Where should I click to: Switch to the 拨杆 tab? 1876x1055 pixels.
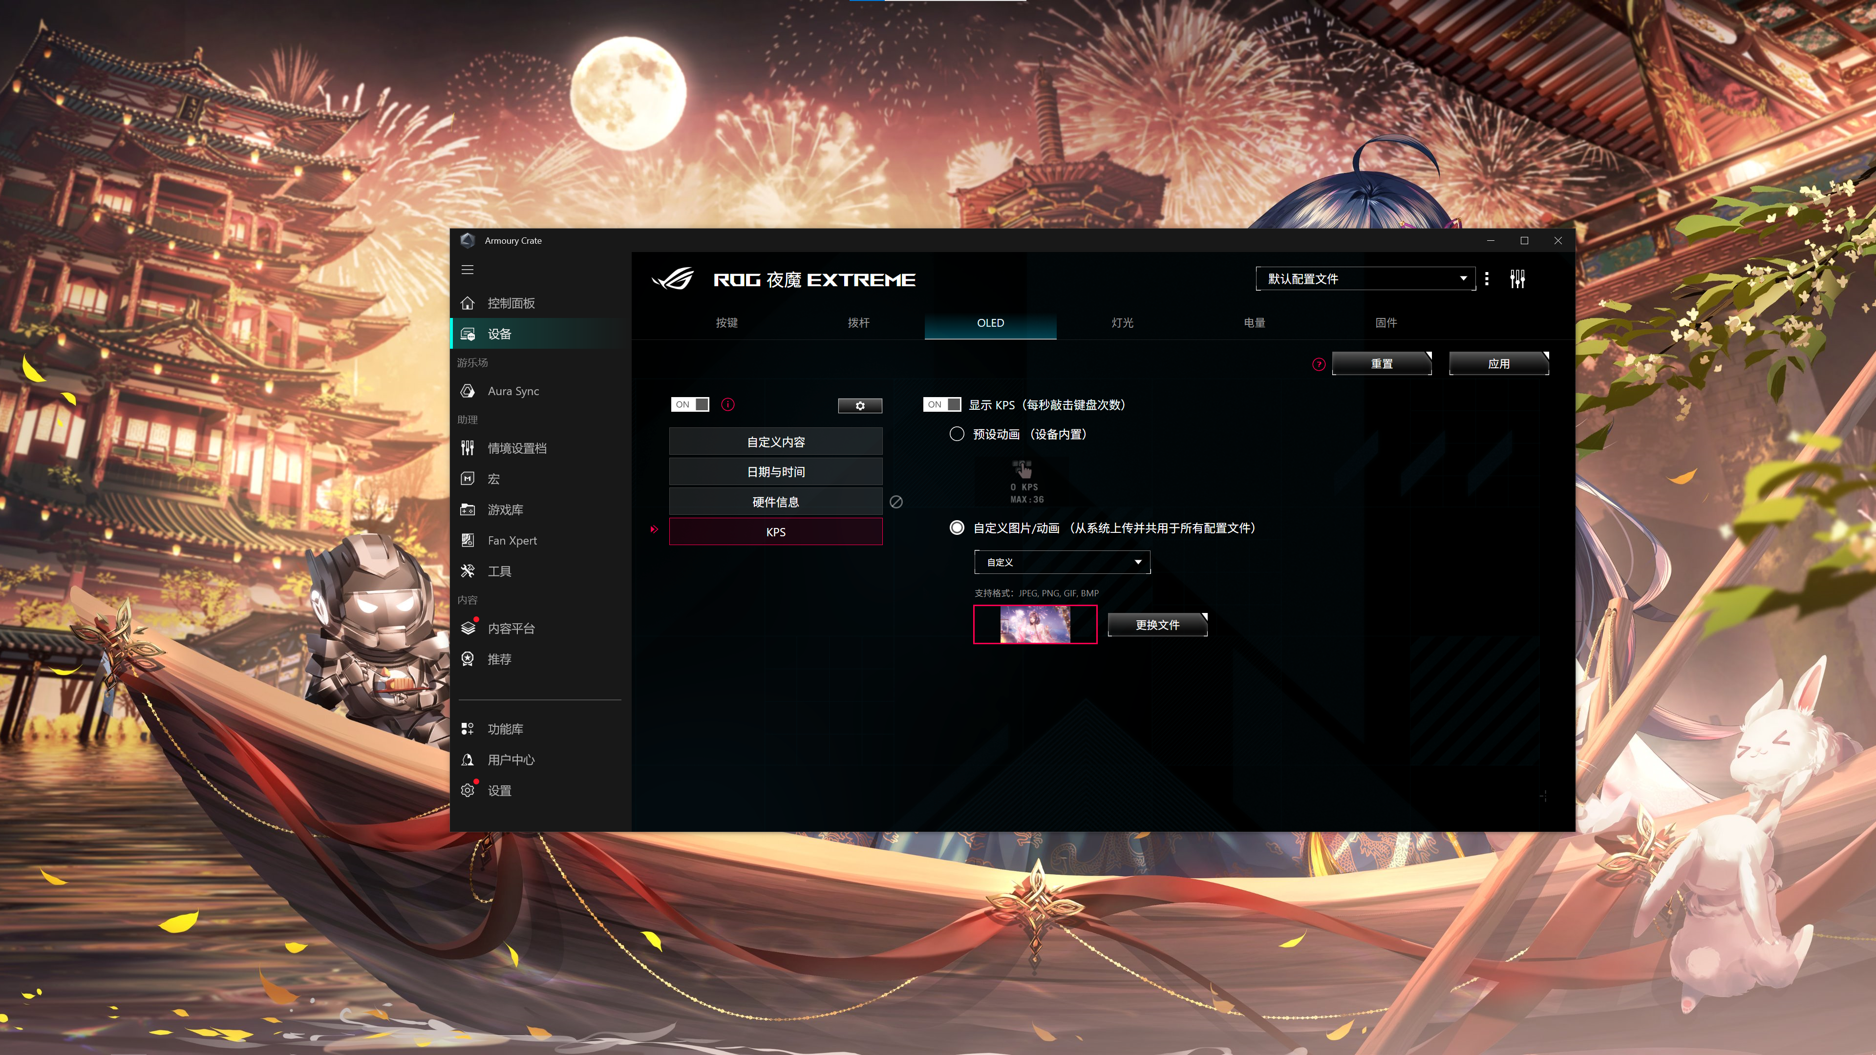[x=859, y=322]
